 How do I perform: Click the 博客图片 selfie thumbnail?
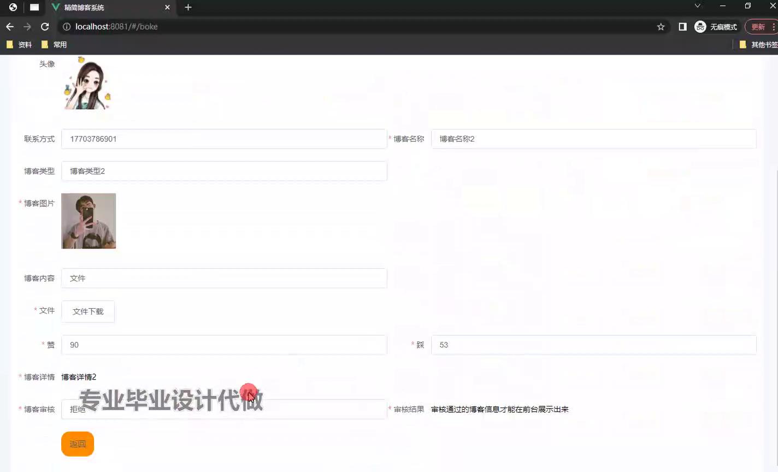[x=89, y=221]
